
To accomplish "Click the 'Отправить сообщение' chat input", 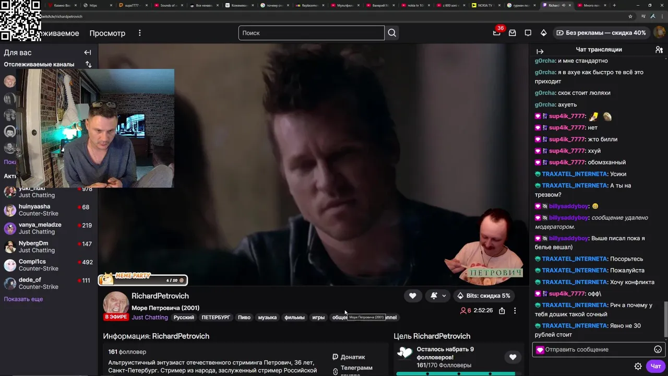I will 598,349.
